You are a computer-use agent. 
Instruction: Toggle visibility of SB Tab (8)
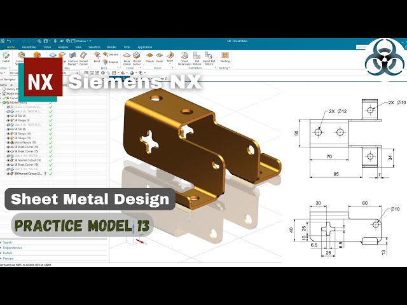pyautogui.click(x=8, y=129)
